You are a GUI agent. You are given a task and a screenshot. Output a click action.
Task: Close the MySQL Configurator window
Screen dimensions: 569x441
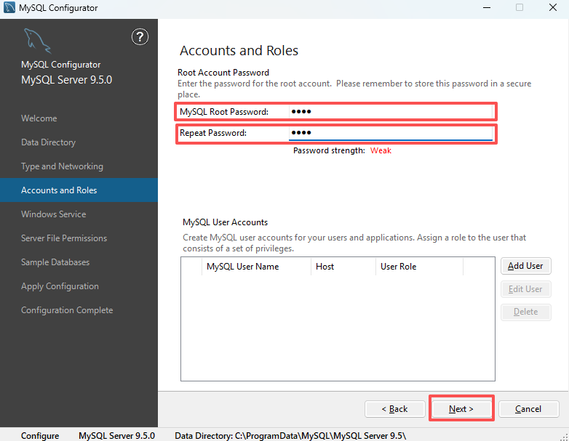[x=553, y=7]
